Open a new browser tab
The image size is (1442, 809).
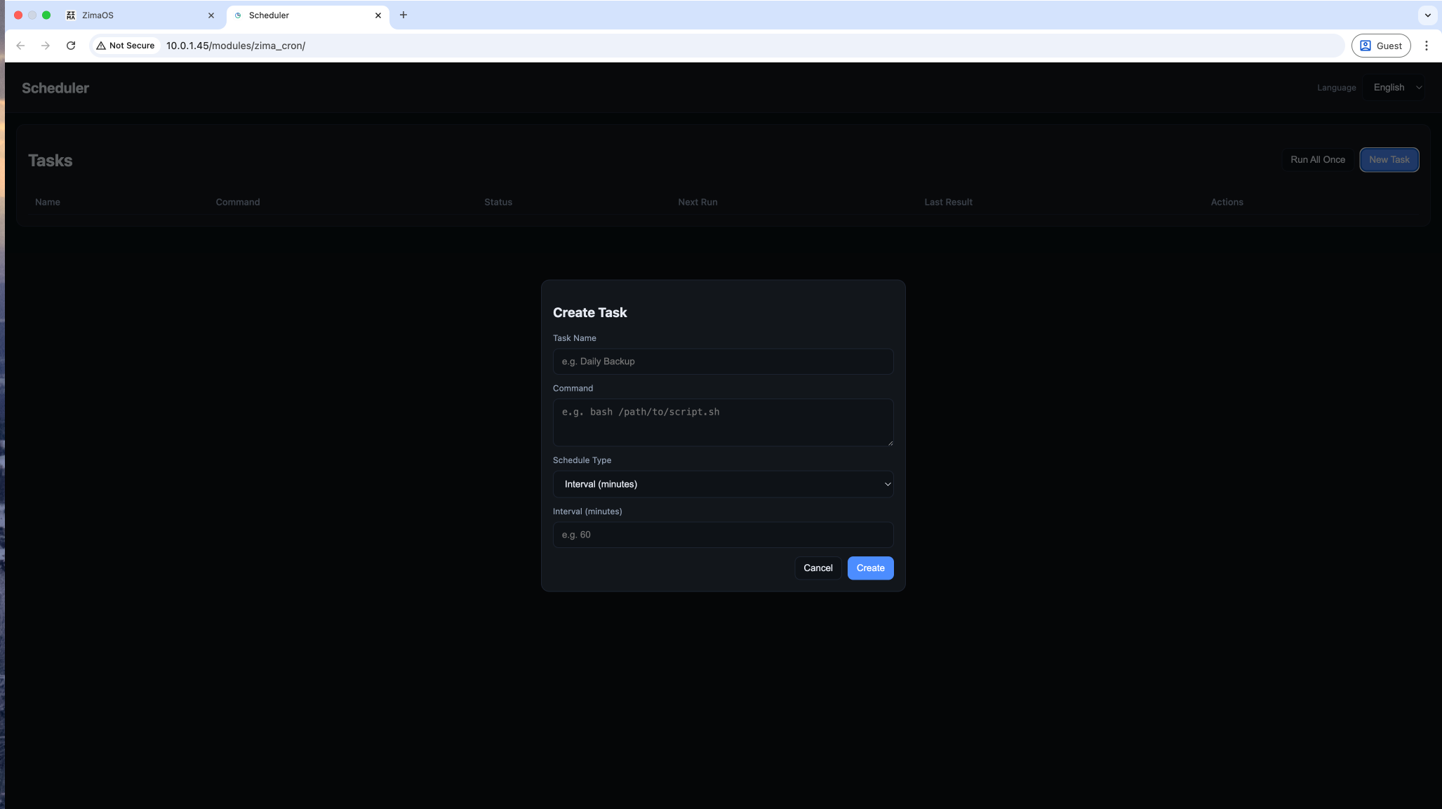(x=403, y=15)
